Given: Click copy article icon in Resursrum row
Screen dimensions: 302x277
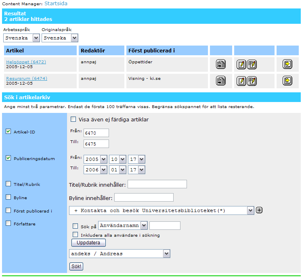Looking at the screenshot, I should 221,81.
